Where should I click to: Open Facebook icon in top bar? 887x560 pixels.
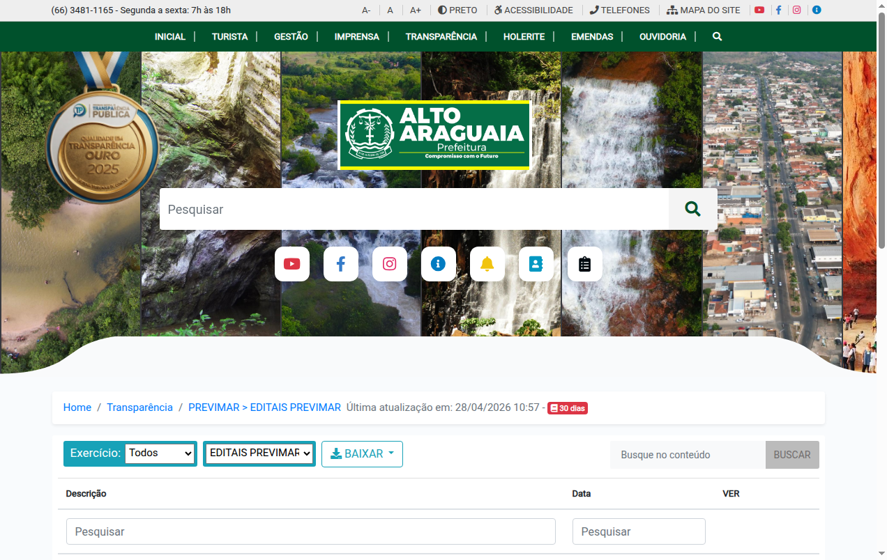coord(778,10)
